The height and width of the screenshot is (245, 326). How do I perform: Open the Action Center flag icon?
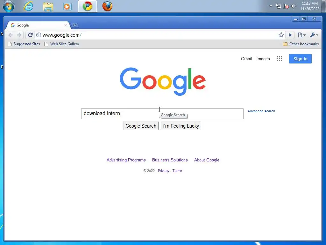tap(286, 6)
